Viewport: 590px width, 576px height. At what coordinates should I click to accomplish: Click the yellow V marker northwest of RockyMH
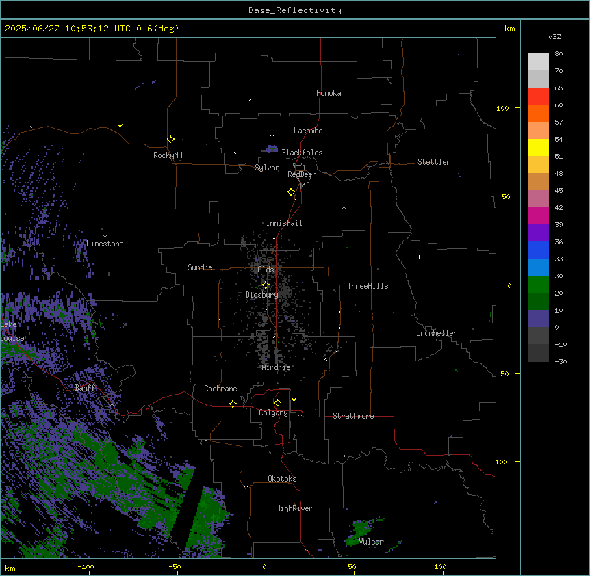click(120, 126)
